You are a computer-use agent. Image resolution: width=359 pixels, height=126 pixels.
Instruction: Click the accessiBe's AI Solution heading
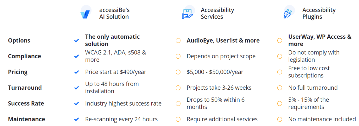[x=114, y=14]
